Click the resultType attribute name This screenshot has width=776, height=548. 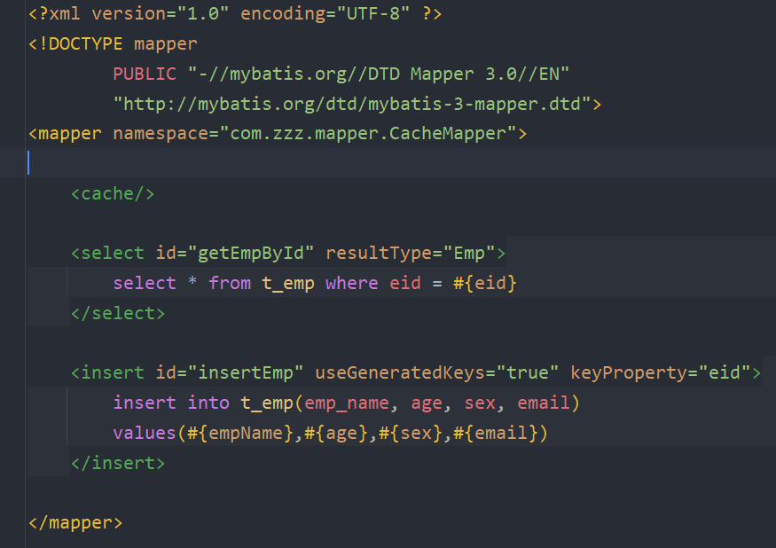coord(379,254)
